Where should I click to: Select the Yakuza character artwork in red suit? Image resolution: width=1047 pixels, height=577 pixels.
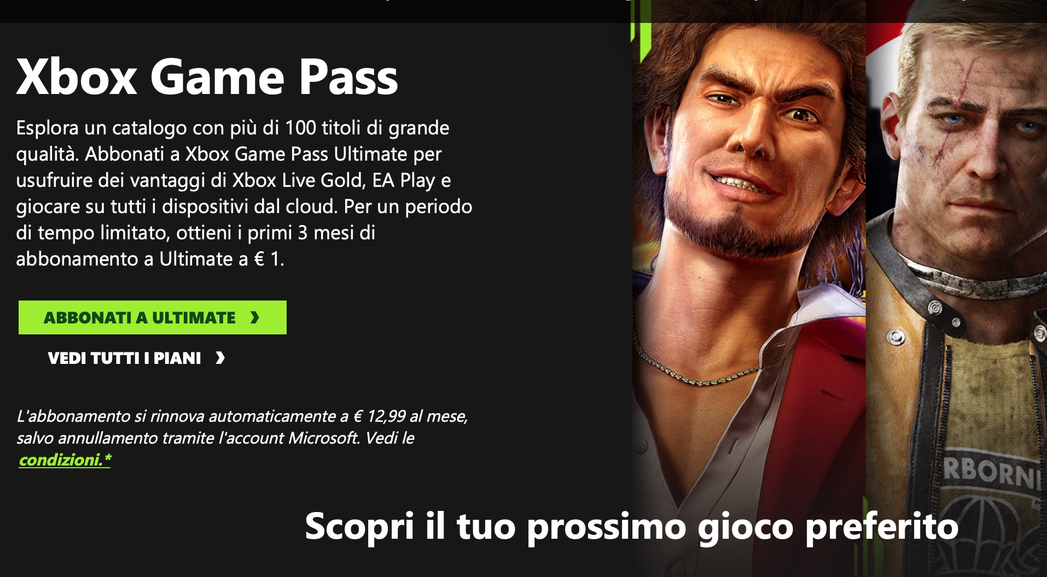749,273
